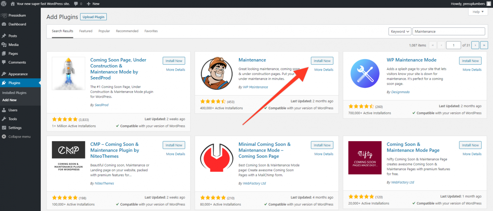
Task: Click the Collapse menu arrow icon
Action: (4, 137)
